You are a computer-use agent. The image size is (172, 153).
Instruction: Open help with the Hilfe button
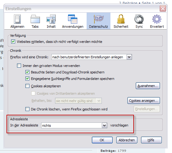pyautogui.click(x=151, y=140)
